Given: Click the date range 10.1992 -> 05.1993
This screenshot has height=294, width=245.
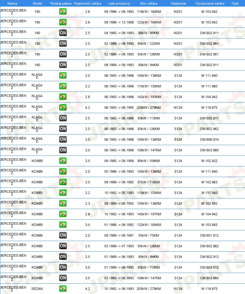Looking at the screenshot, I should pos(119,193).
